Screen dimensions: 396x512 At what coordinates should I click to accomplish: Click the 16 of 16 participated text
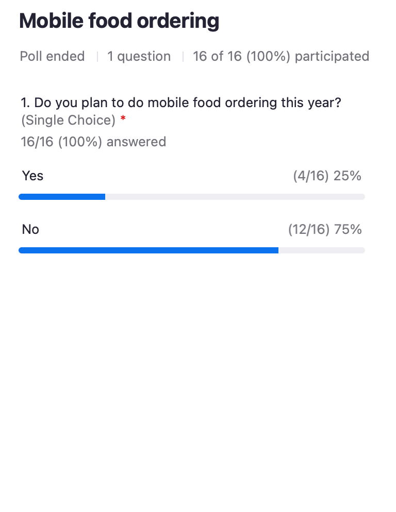click(x=281, y=56)
